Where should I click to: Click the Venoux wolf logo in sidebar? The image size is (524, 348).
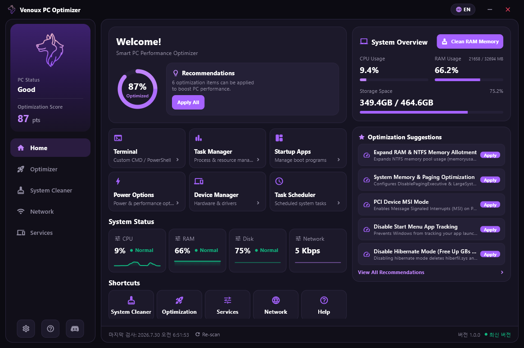click(x=50, y=50)
